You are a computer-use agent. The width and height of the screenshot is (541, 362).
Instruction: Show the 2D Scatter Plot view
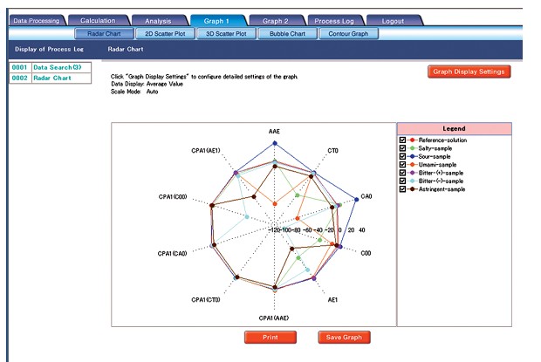click(x=165, y=34)
